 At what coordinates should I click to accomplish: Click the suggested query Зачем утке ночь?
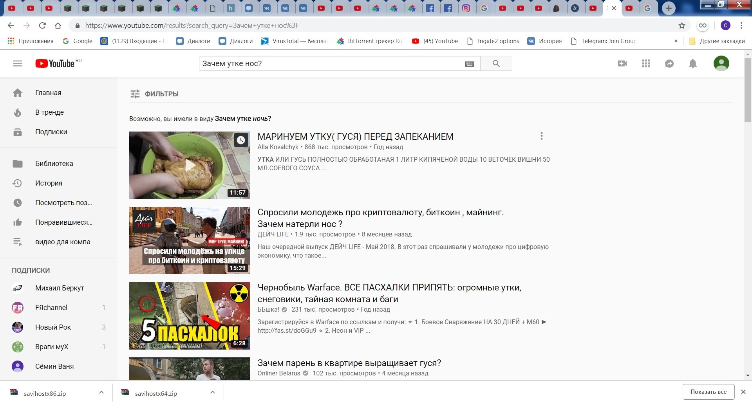click(243, 119)
